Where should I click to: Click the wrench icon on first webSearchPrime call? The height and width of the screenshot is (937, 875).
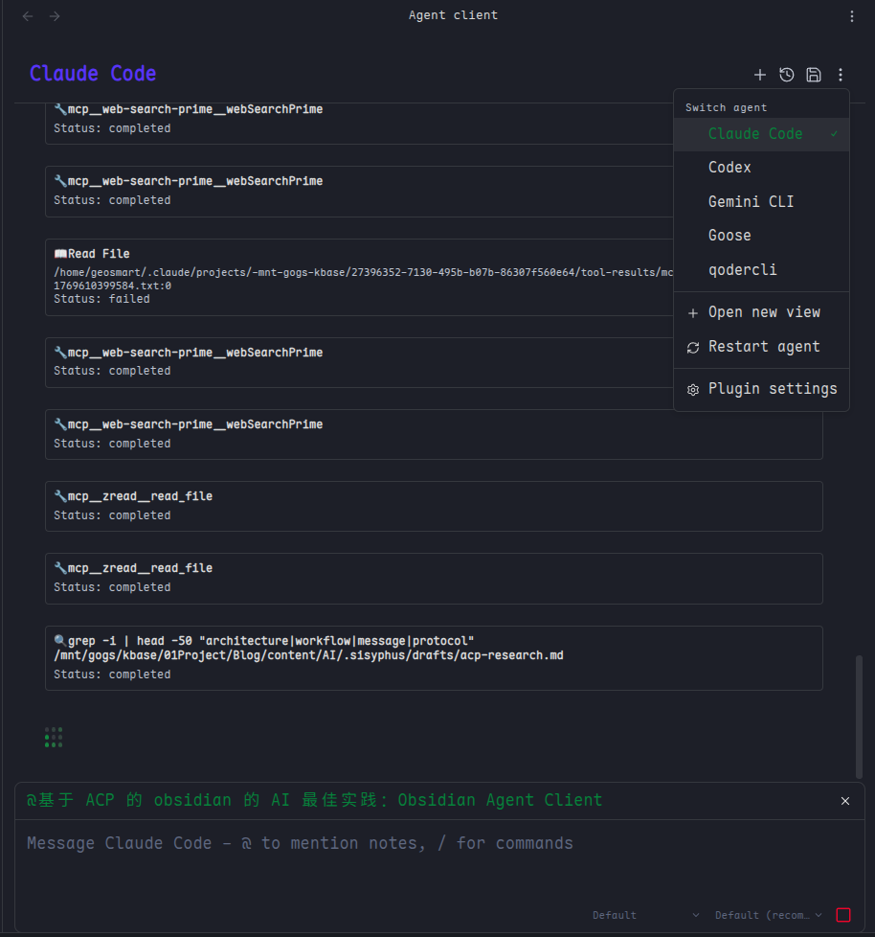(x=60, y=109)
